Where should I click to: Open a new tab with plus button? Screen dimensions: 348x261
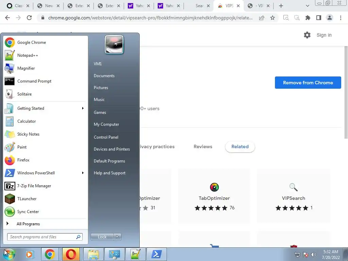click(x=281, y=6)
